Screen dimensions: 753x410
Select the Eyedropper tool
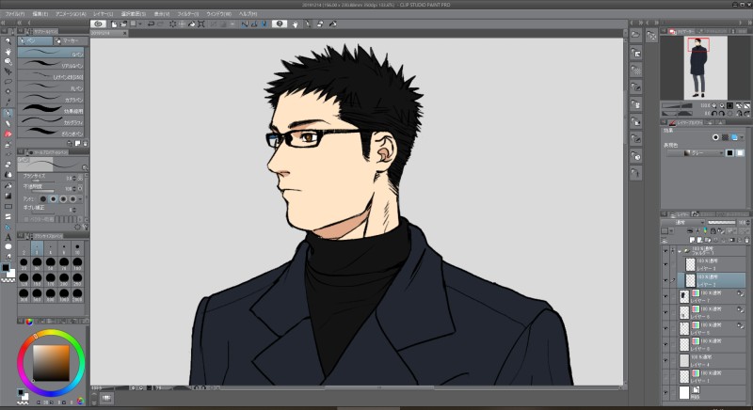(8, 102)
